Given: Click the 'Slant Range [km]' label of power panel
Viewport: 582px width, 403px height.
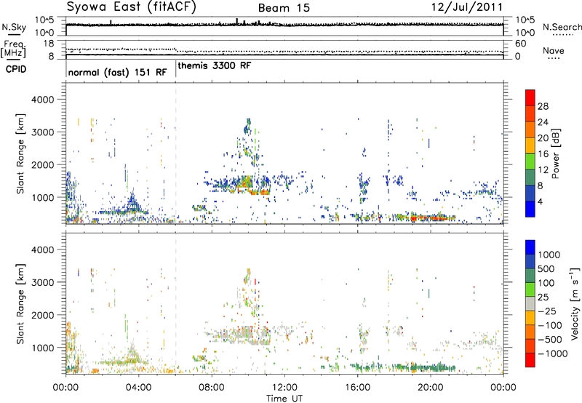Looking at the screenshot, I should coord(20,153).
